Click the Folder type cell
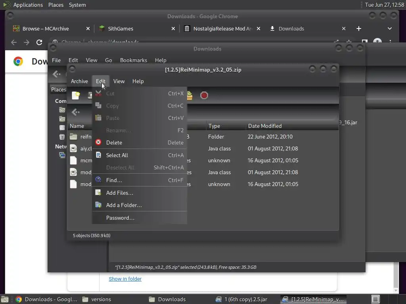 pyautogui.click(x=216, y=137)
